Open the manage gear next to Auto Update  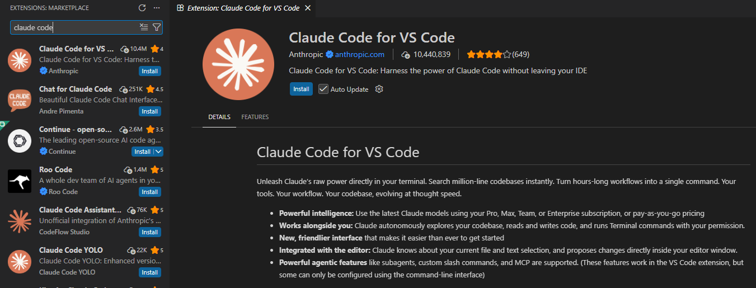379,89
